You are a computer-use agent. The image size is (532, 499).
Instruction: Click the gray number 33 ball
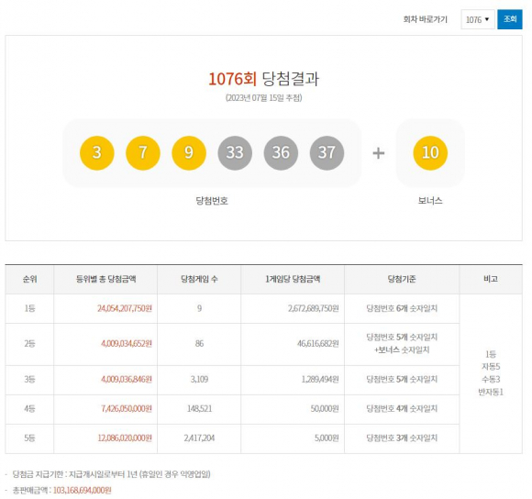[235, 152]
